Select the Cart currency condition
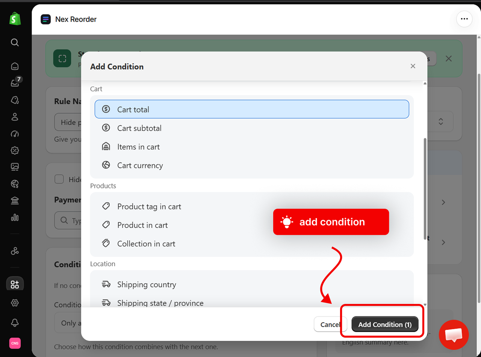The image size is (481, 357). tap(252, 165)
